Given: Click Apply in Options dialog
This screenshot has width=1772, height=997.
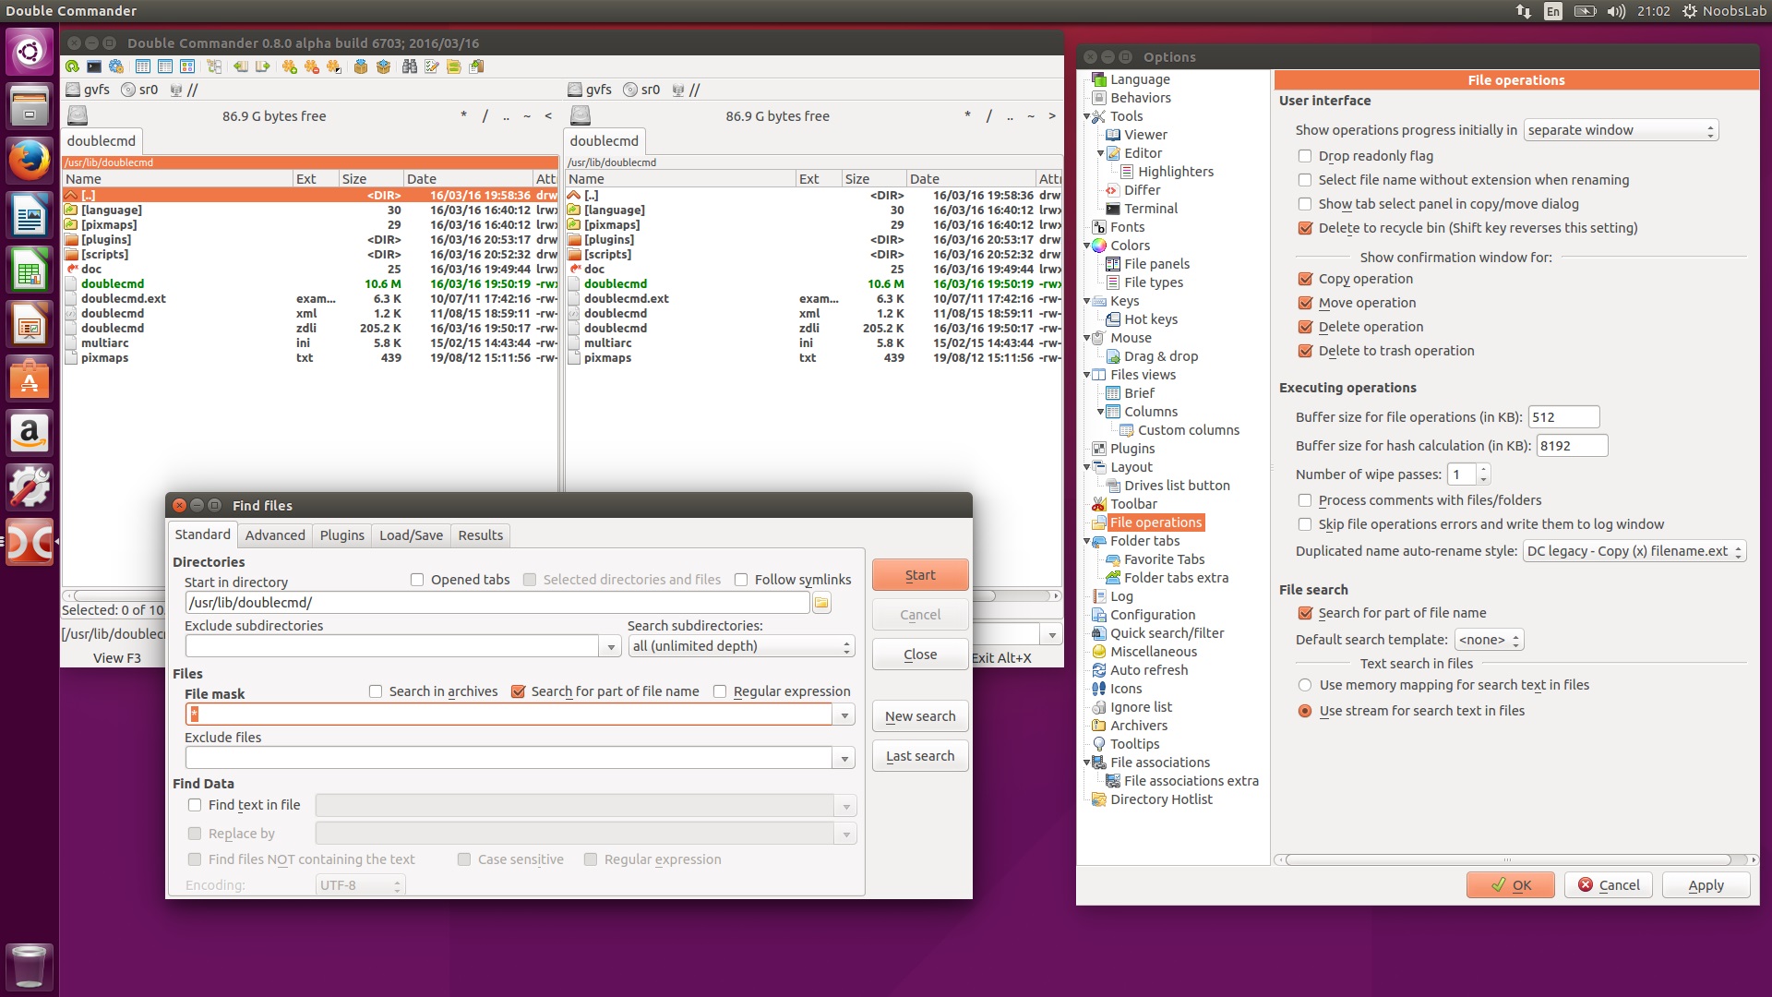Looking at the screenshot, I should coord(1706,885).
